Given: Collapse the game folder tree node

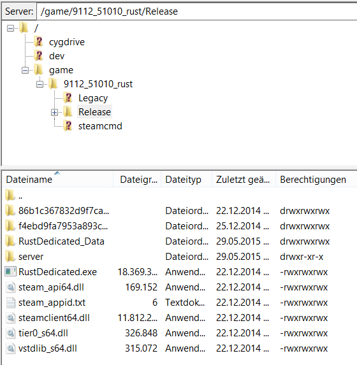Looking at the screenshot, I should tap(25, 70).
